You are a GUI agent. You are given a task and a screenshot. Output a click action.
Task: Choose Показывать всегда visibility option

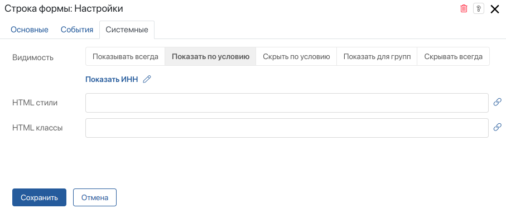click(x=126, y=57)
